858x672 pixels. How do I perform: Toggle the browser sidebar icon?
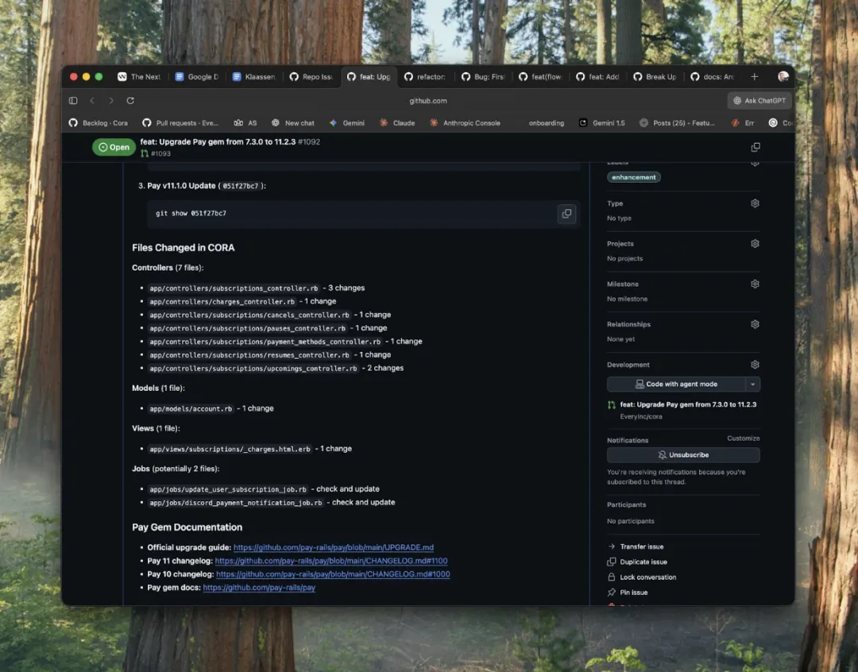click(x=73, y=101)
